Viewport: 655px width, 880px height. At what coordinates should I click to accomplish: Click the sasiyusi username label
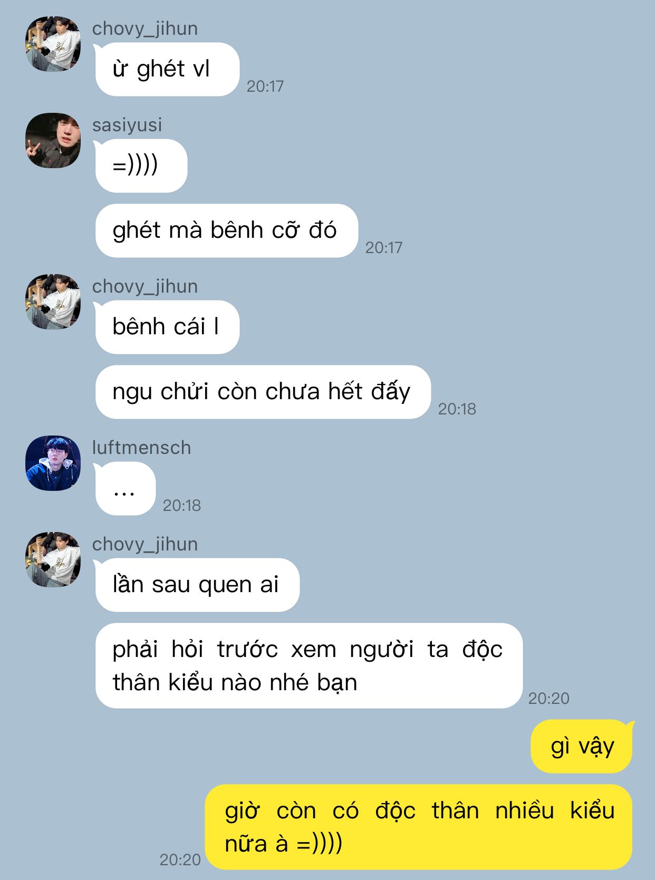click(x=127, y=125)
